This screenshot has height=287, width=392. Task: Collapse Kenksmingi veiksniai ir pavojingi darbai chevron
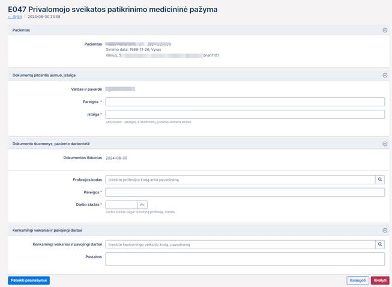385,230
